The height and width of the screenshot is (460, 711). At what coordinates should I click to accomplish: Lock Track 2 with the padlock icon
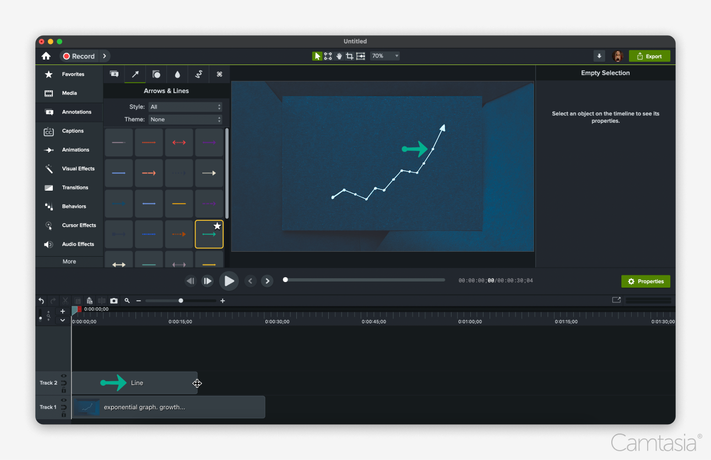pyautogui.click(x=64, y=390)
